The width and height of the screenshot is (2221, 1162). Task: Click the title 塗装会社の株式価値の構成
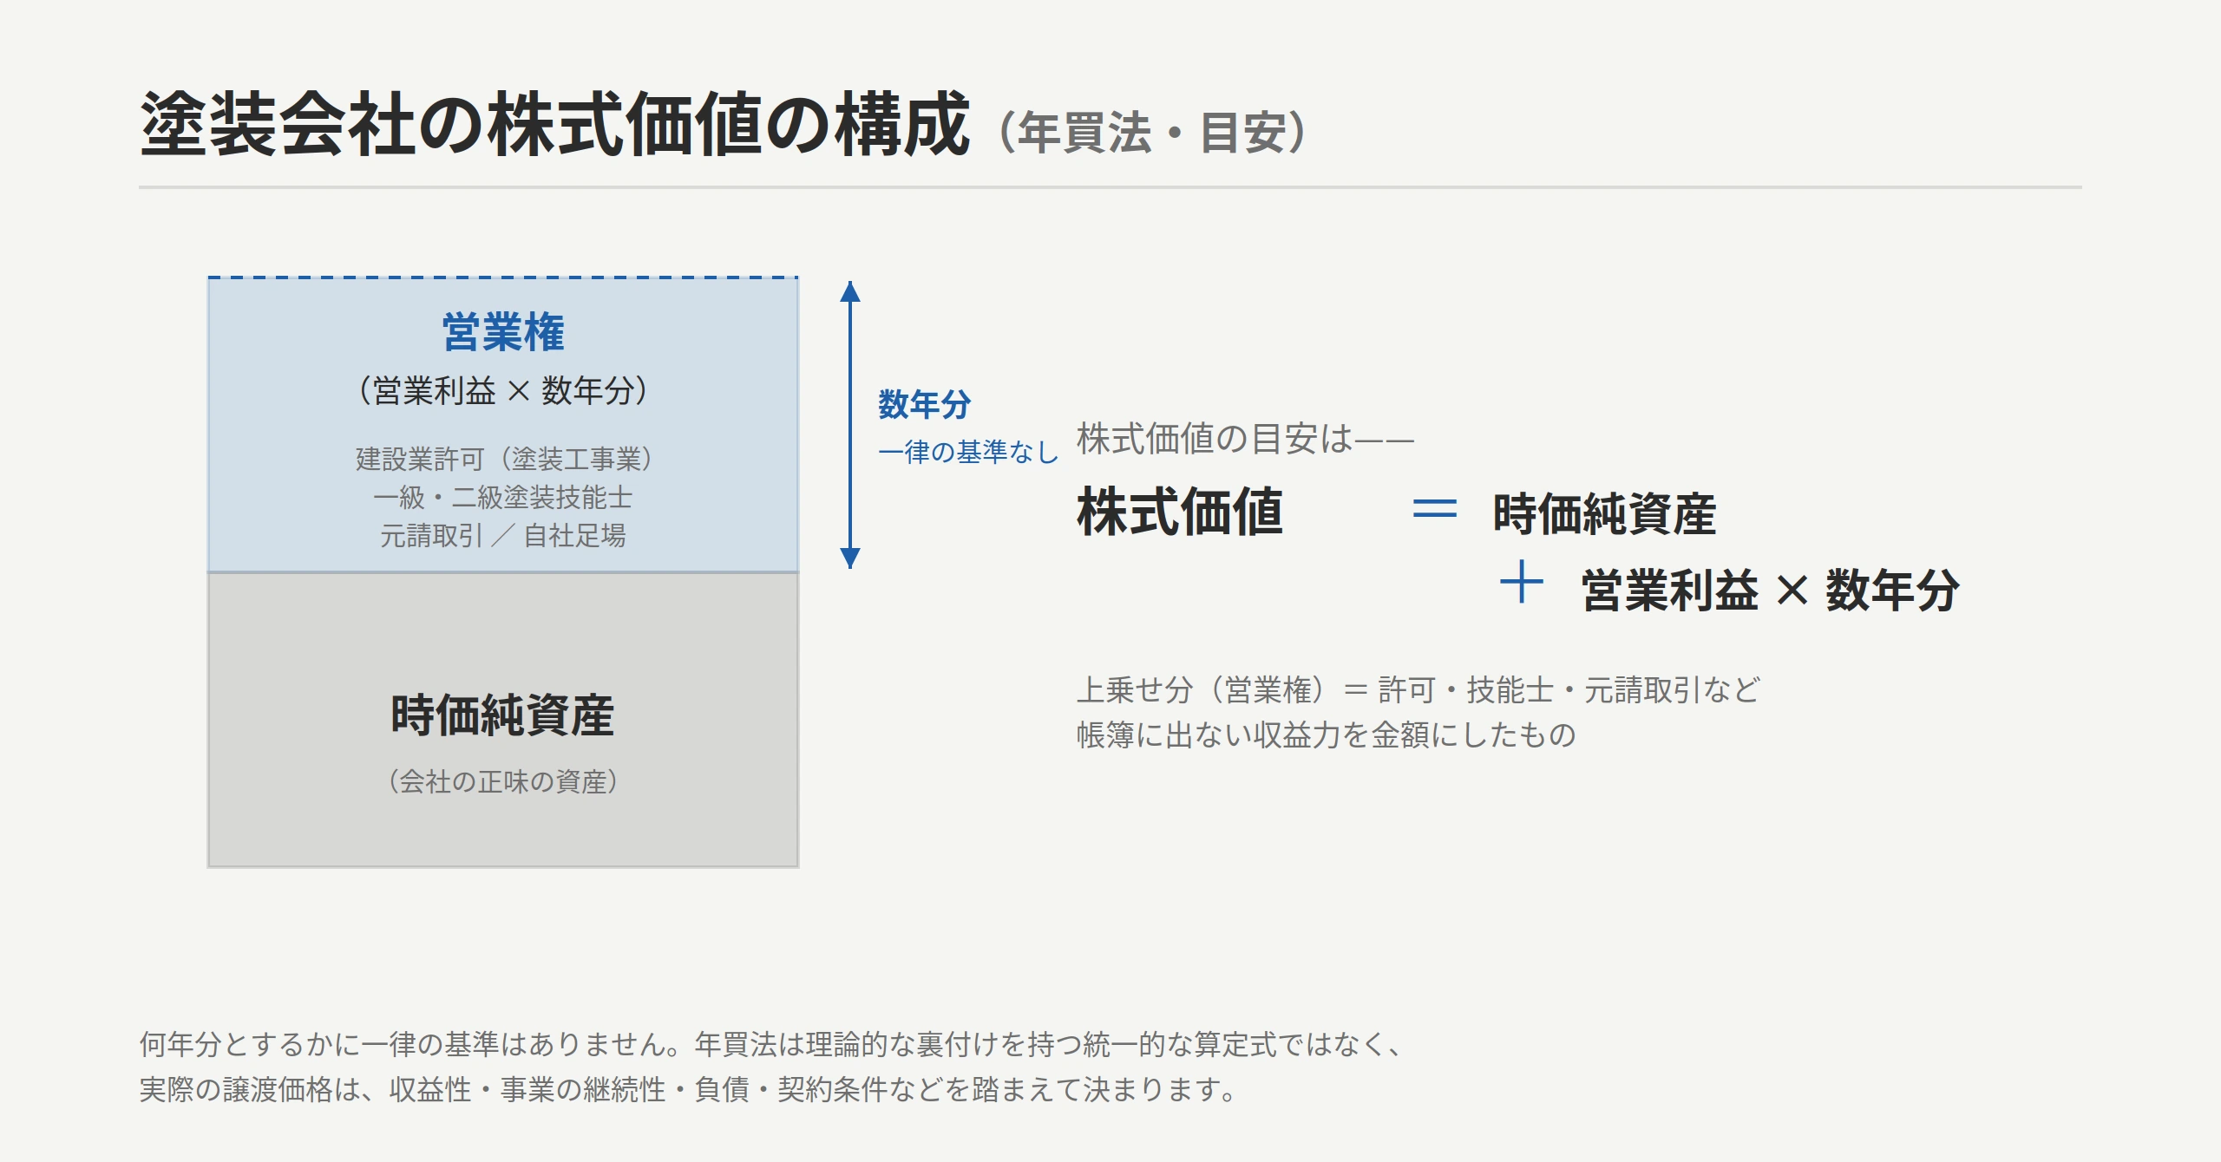tap(555, 125)
